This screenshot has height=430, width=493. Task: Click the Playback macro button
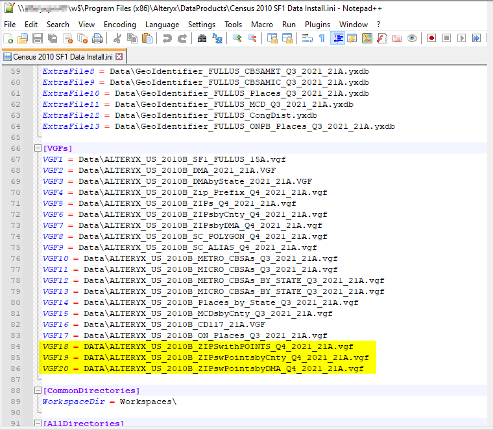(x=462, y=38)
